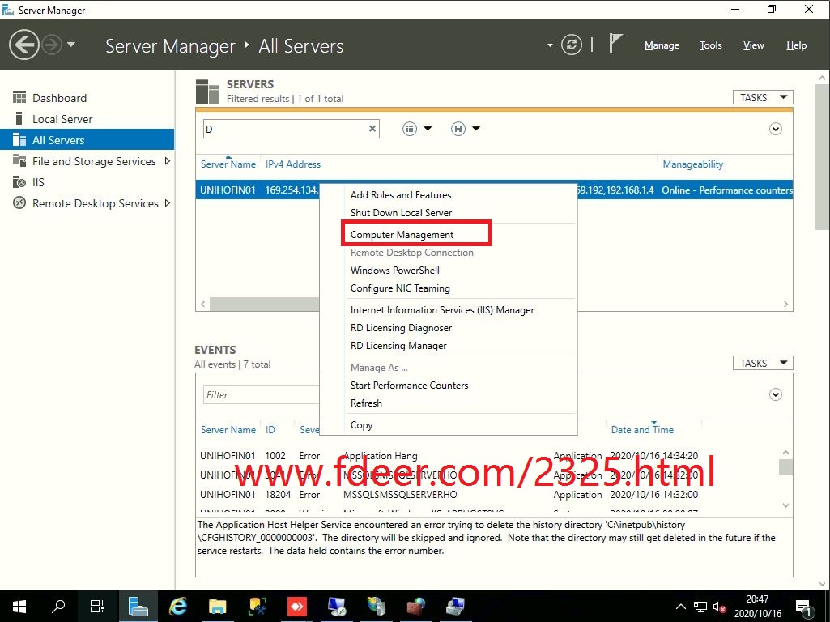Open the Manage menu
This screenshot has width=830, height=622.
pos(662,45)
